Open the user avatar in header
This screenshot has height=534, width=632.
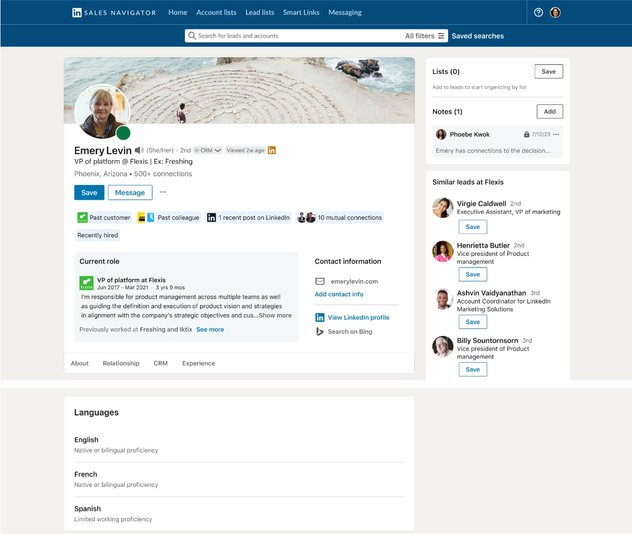click(556, 13)
